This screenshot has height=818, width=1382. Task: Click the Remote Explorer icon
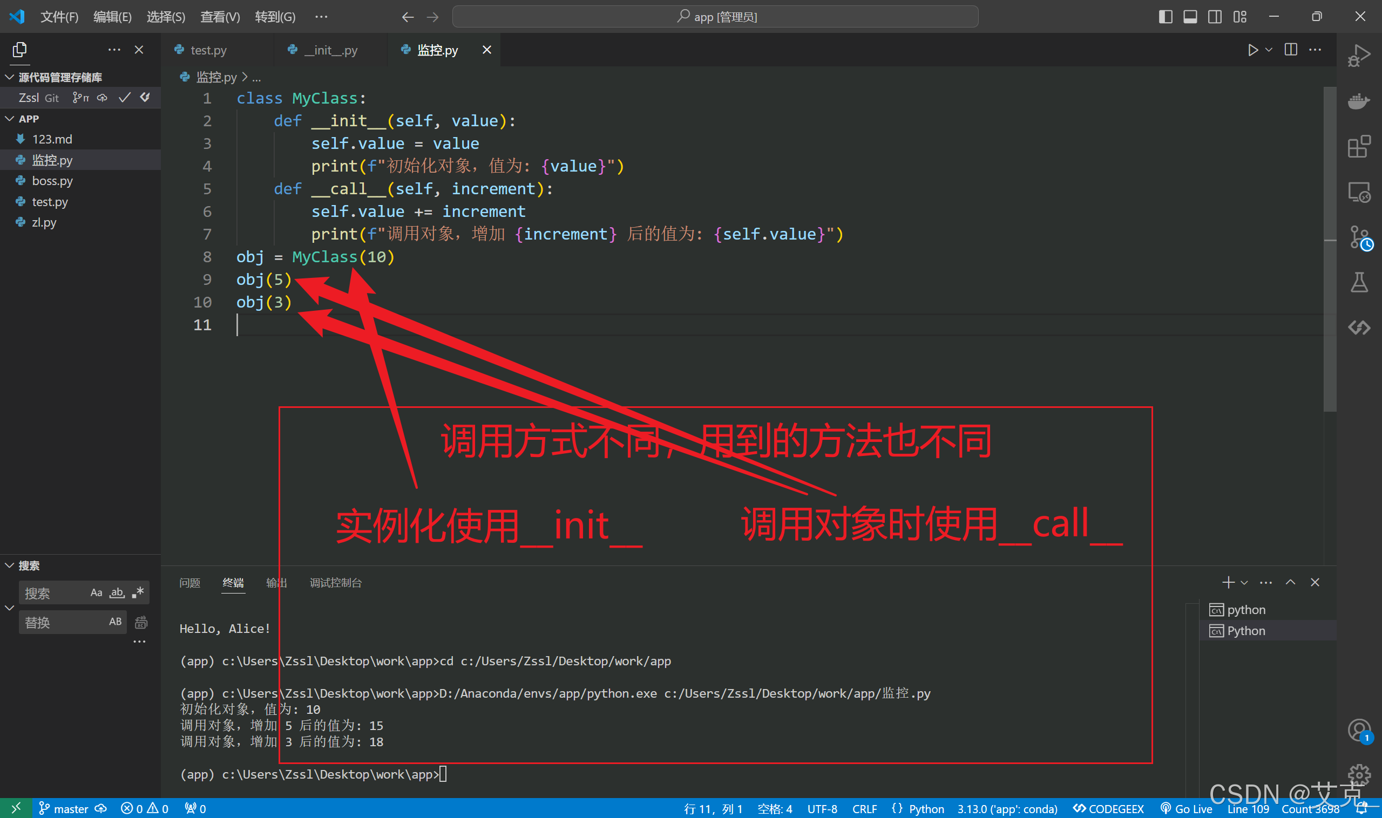(x=1358, y=193)
